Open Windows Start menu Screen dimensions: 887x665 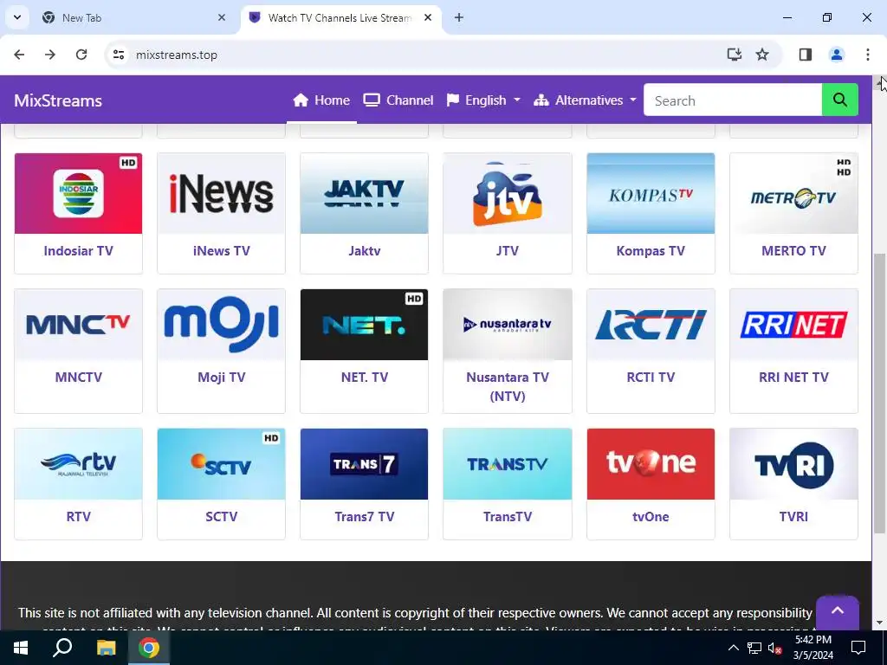(x=21, y=648)
